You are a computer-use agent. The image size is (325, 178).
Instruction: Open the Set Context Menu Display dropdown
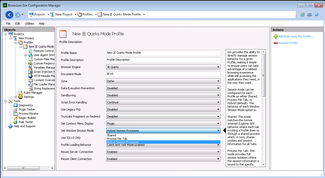pos(163,124)
